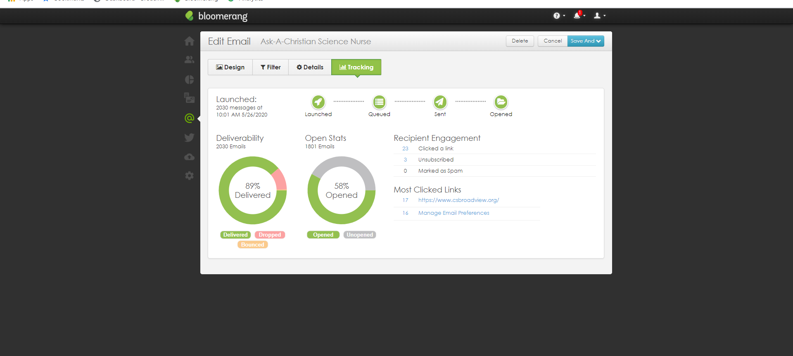The width and height of the screenshot is (793, 356).
Task: Click the Marked as Spam text
Action: tap(440, 171)
